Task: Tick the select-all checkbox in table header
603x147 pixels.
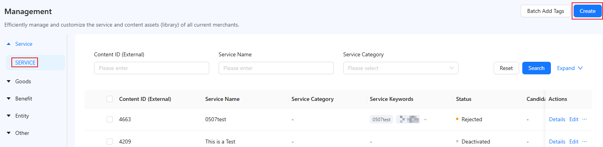Action: tap(110, 99)
